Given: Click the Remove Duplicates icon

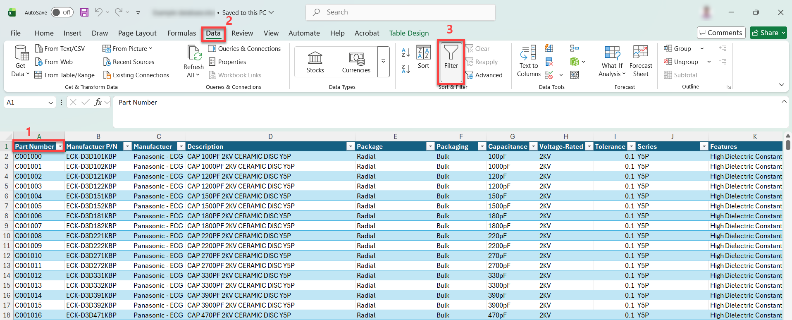Looking at the screenshot, I should [x=549, y=62].
